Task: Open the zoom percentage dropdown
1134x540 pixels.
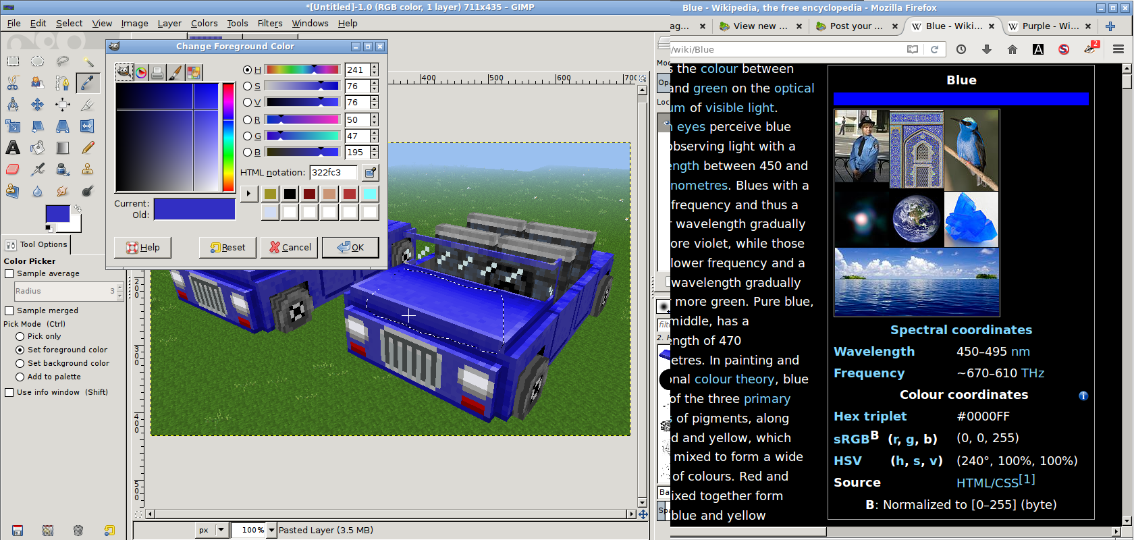Action: point(271,531)
